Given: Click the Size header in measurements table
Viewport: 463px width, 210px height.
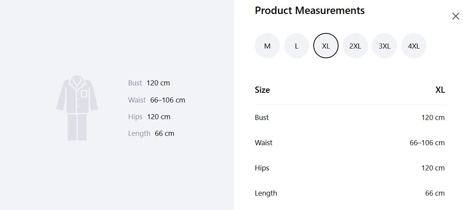Looking at the screenshot, I should click(x=262, y=90).
